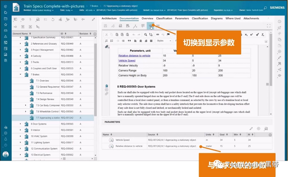The height and width of the screenshot is (177, 288).
Task: Toggle justify alignment in editor toolbar
Action: click(x=151, y=41)
